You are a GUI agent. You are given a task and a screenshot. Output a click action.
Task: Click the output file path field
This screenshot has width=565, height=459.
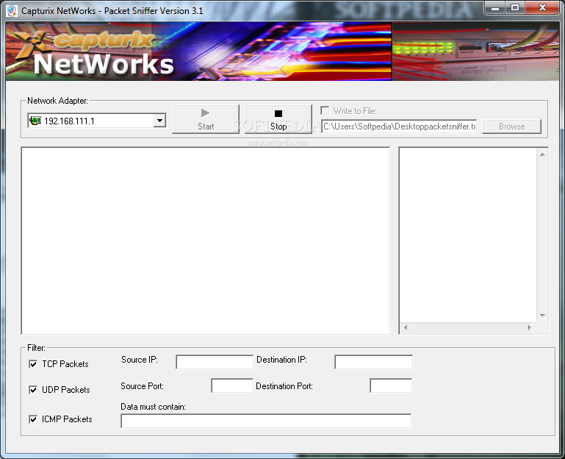(x=399, y=127)
